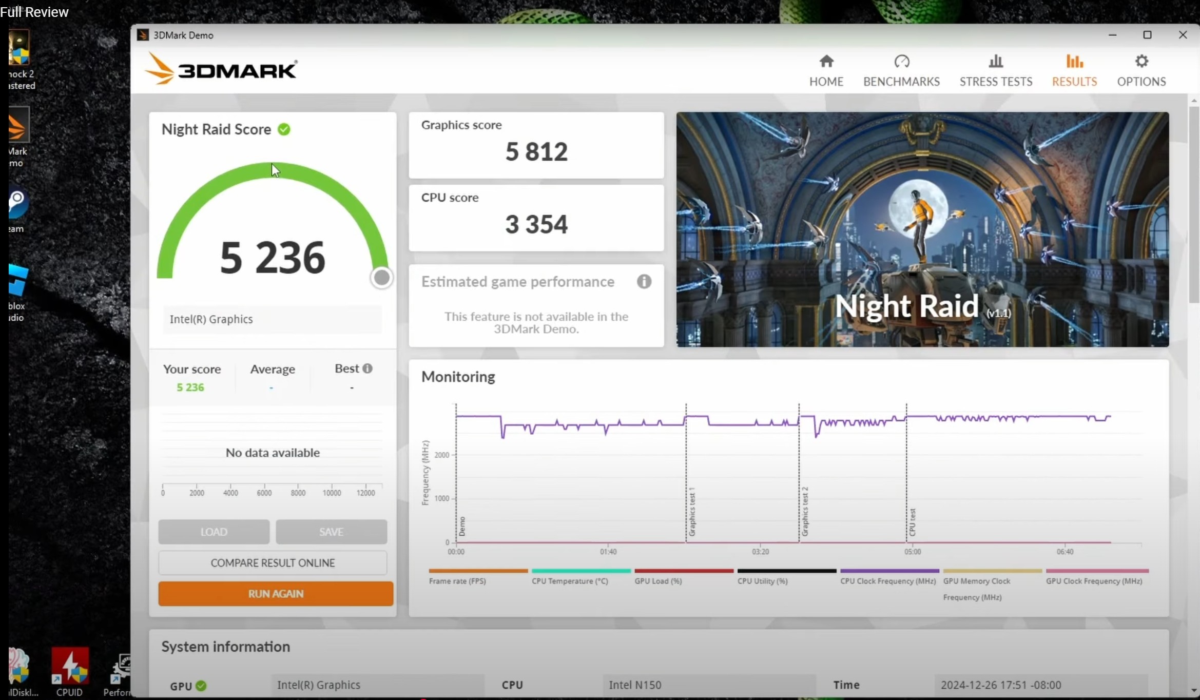Screen dimensions: 1200x700
Task: Click the Demo timeline marker
Action: point(462,527)
